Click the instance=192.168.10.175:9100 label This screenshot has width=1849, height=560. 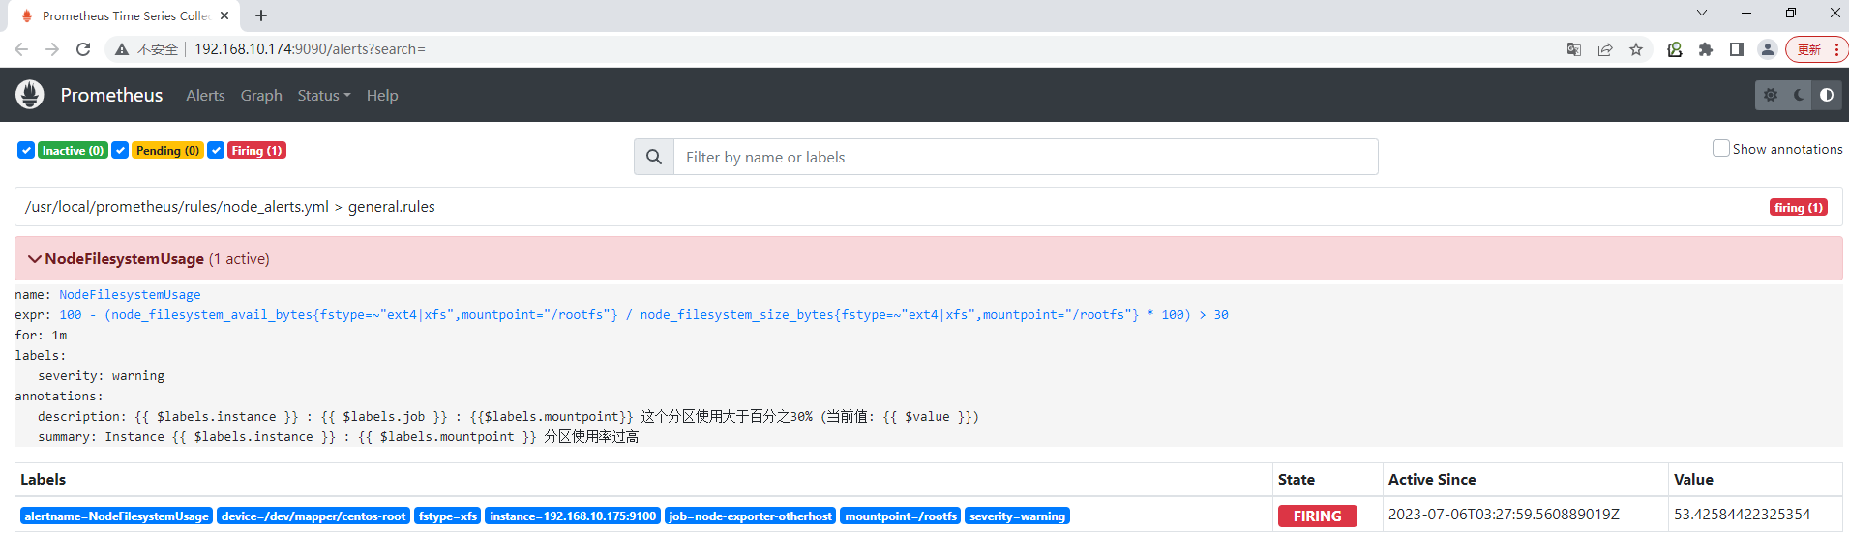coord(573,516)
